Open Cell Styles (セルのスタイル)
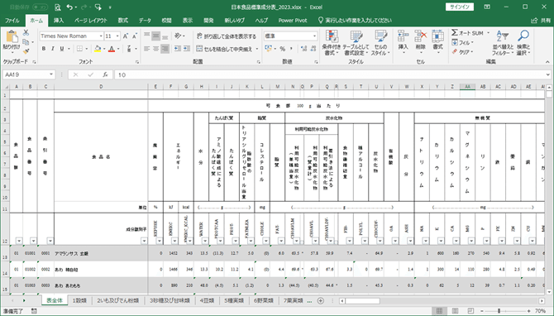Image resolution: width=554 pixels, height=316 pixels. pos(381,42)
